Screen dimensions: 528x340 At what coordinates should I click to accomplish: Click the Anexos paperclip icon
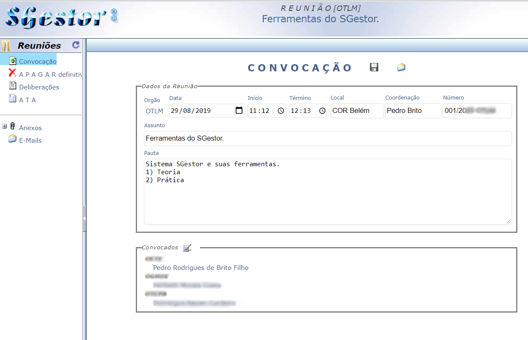13,126
